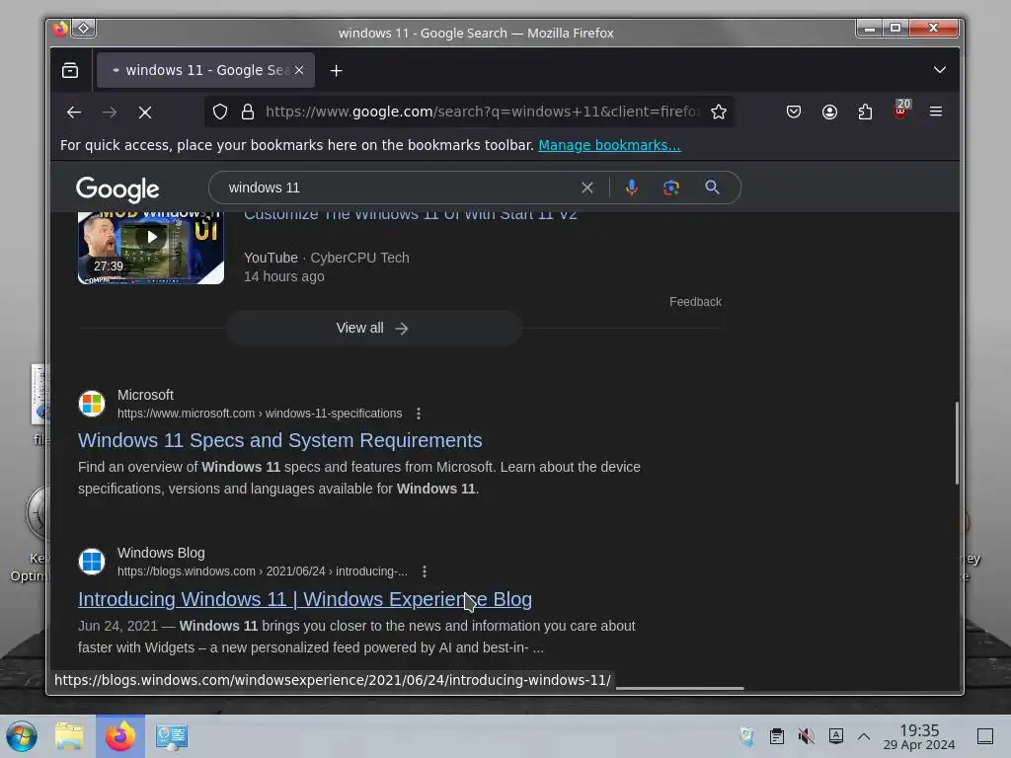Open Firefox View from tab bar icon
Image resolution: width=1011 pixels, height=758 pixels.
[x=70, y=70]
